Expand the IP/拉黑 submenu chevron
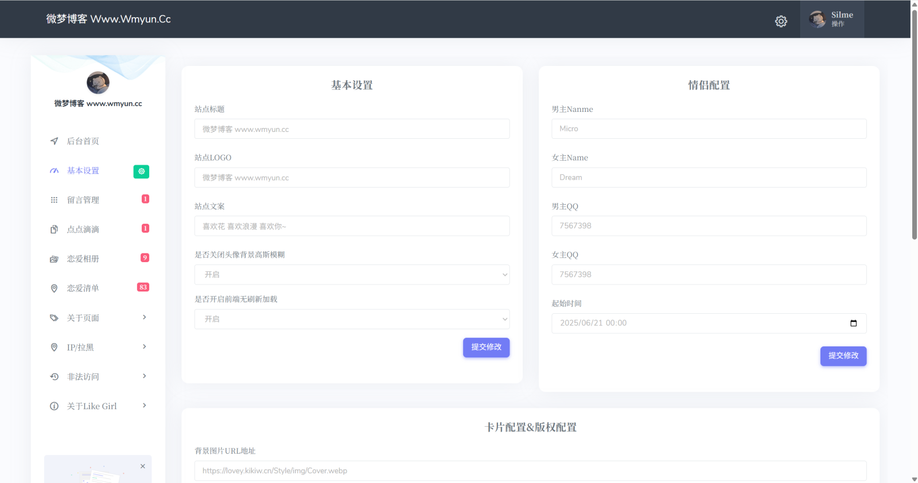The image size is (918, 483). click(145, 346)
